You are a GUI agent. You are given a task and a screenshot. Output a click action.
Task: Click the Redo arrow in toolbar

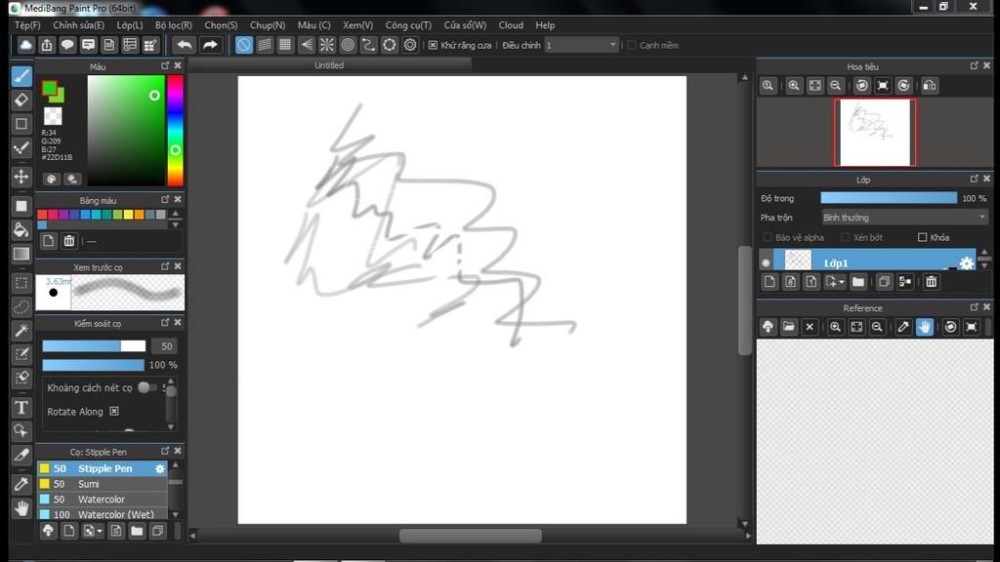pos(210,45)
